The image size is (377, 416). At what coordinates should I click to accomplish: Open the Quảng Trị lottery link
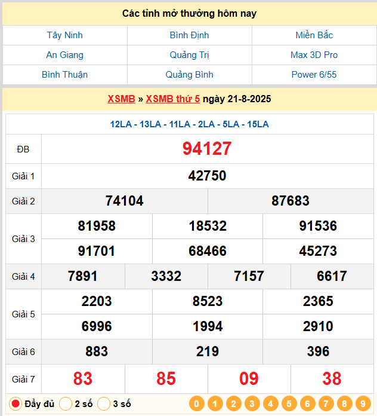coord(189,55)
